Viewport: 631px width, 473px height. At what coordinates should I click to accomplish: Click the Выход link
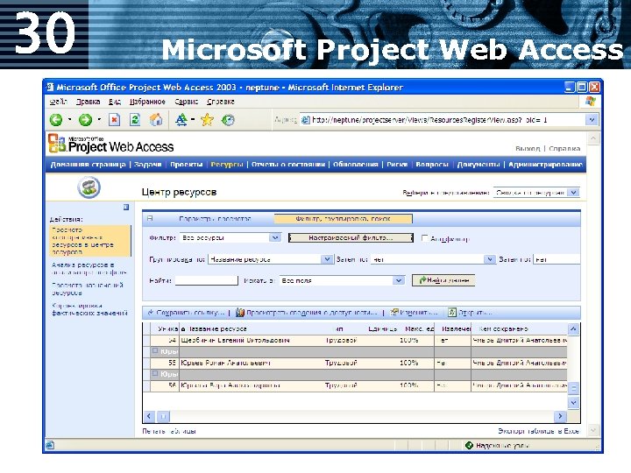click(528, 148)
